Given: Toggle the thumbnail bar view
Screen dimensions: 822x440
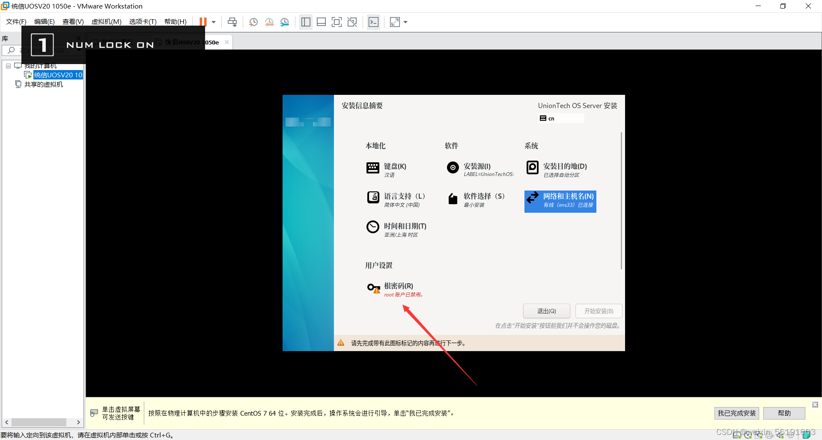Looking at the screenshot, I should (x=321, y=22).
